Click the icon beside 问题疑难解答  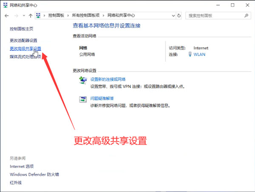(x=83, y=100)
